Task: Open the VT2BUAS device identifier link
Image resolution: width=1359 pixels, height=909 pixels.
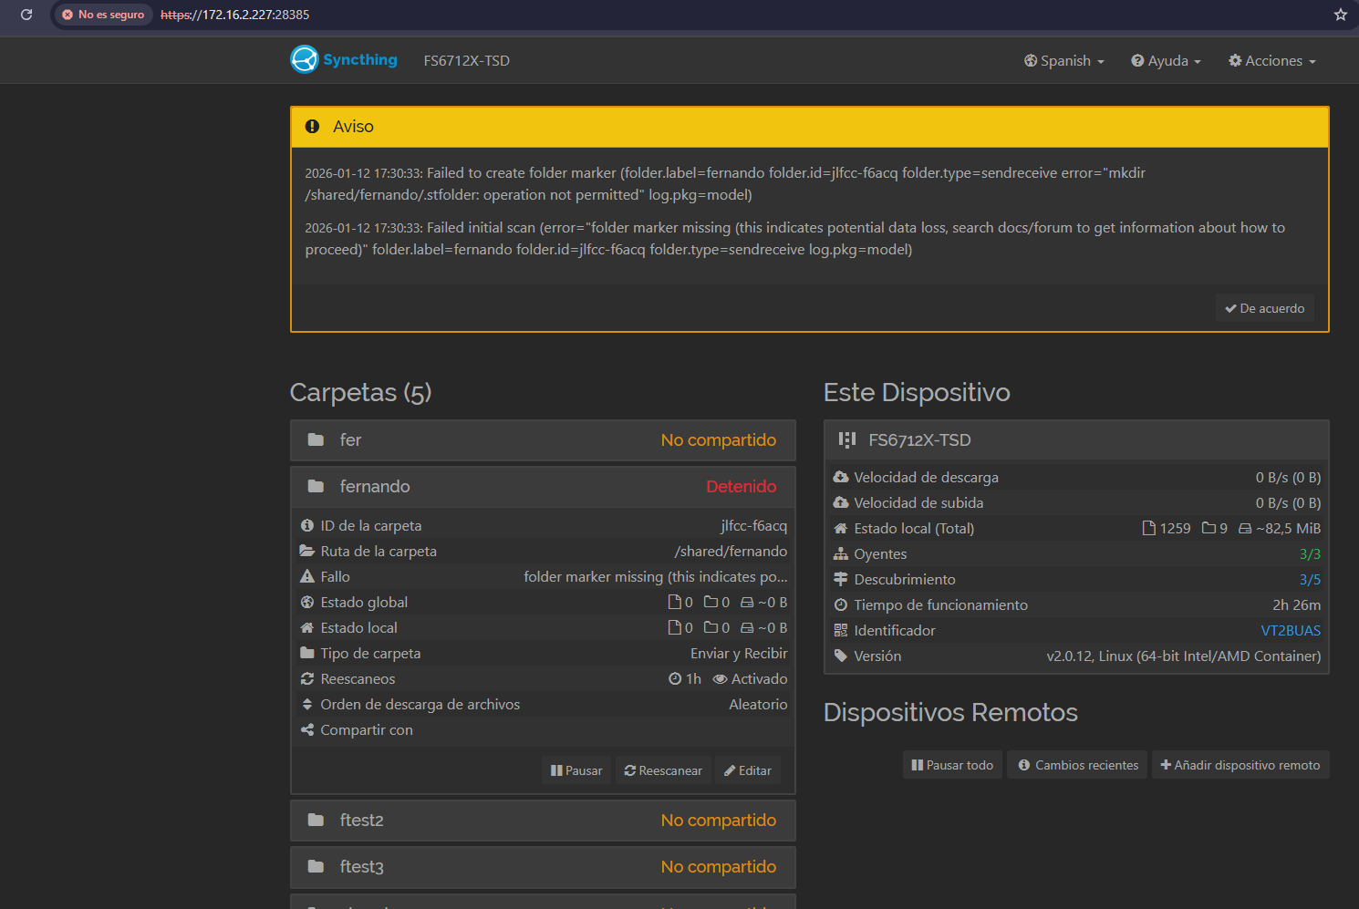Action: click(1290, 631)
